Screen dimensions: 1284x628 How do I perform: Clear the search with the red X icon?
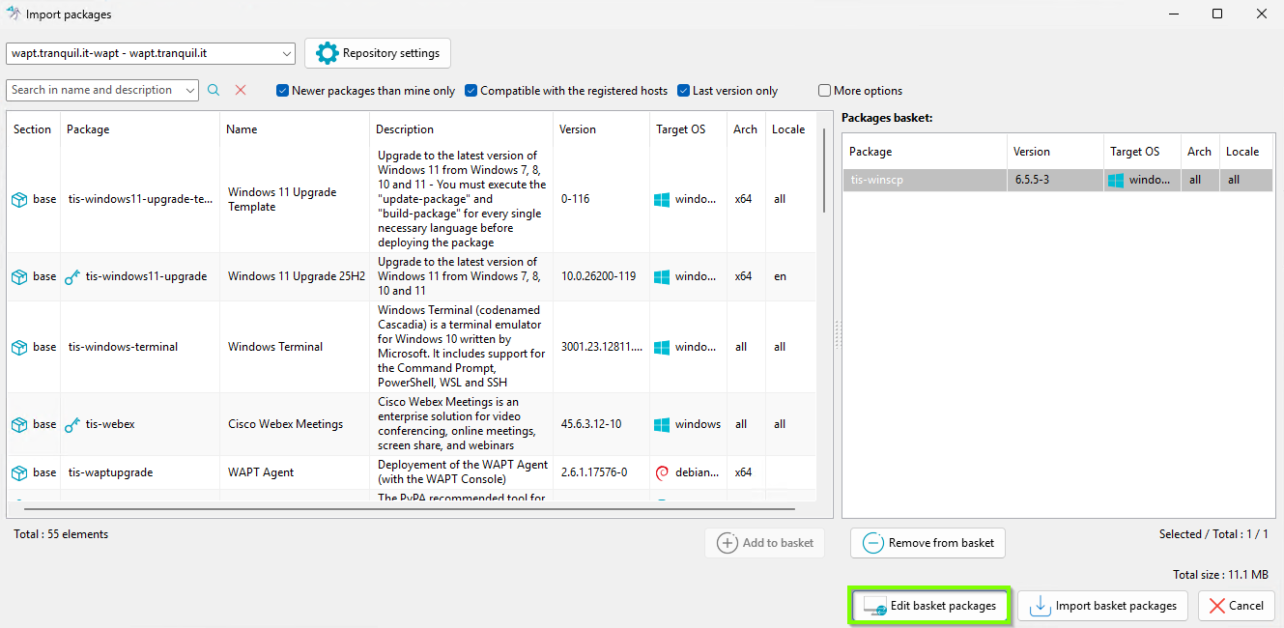(x=241, y=90)
